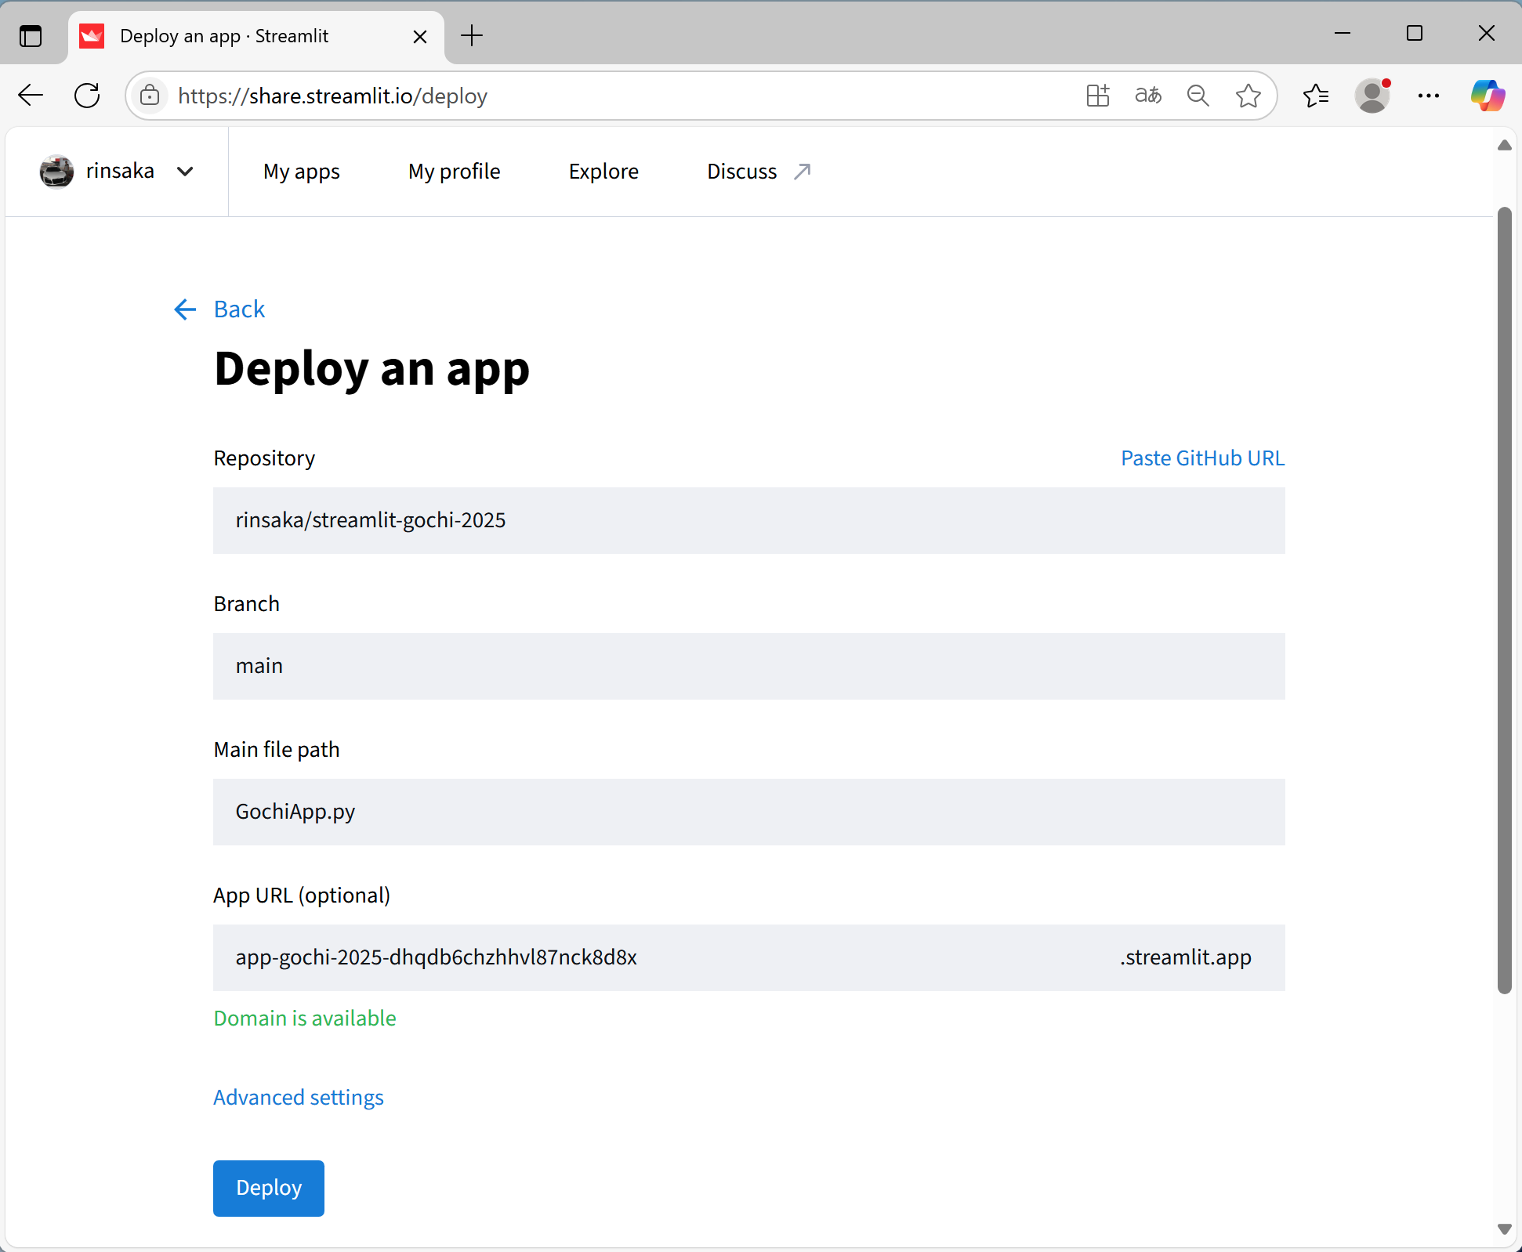Image resolution: width=1522 pixels, height=1252 pixels.
Task: Click the translate page icon
Action: tap(1148, 96)
